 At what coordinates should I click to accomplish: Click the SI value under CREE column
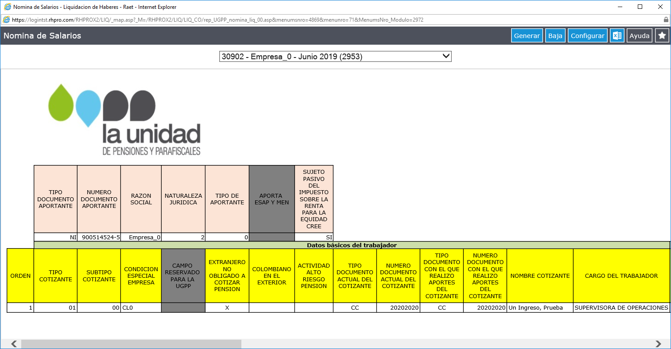pos(314,237)
